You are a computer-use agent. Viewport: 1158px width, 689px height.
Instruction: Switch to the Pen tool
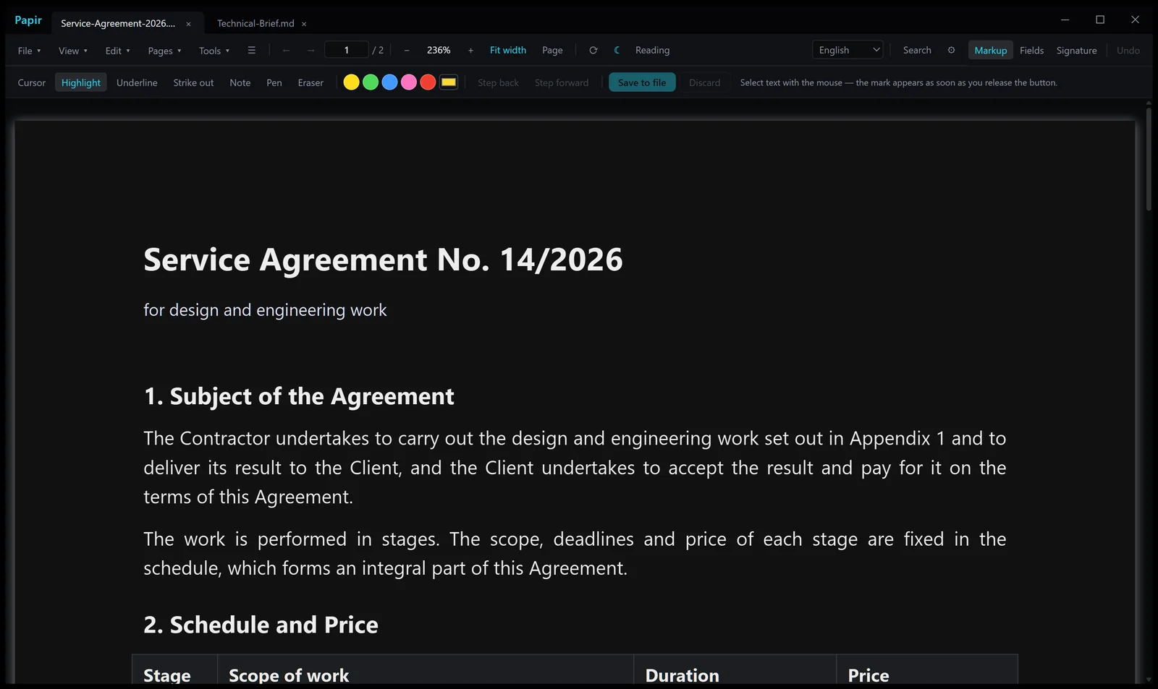(274, 83)
